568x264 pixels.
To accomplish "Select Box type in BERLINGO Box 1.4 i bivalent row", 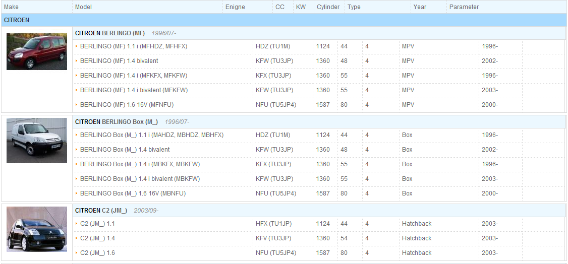I will pos(407,179).
